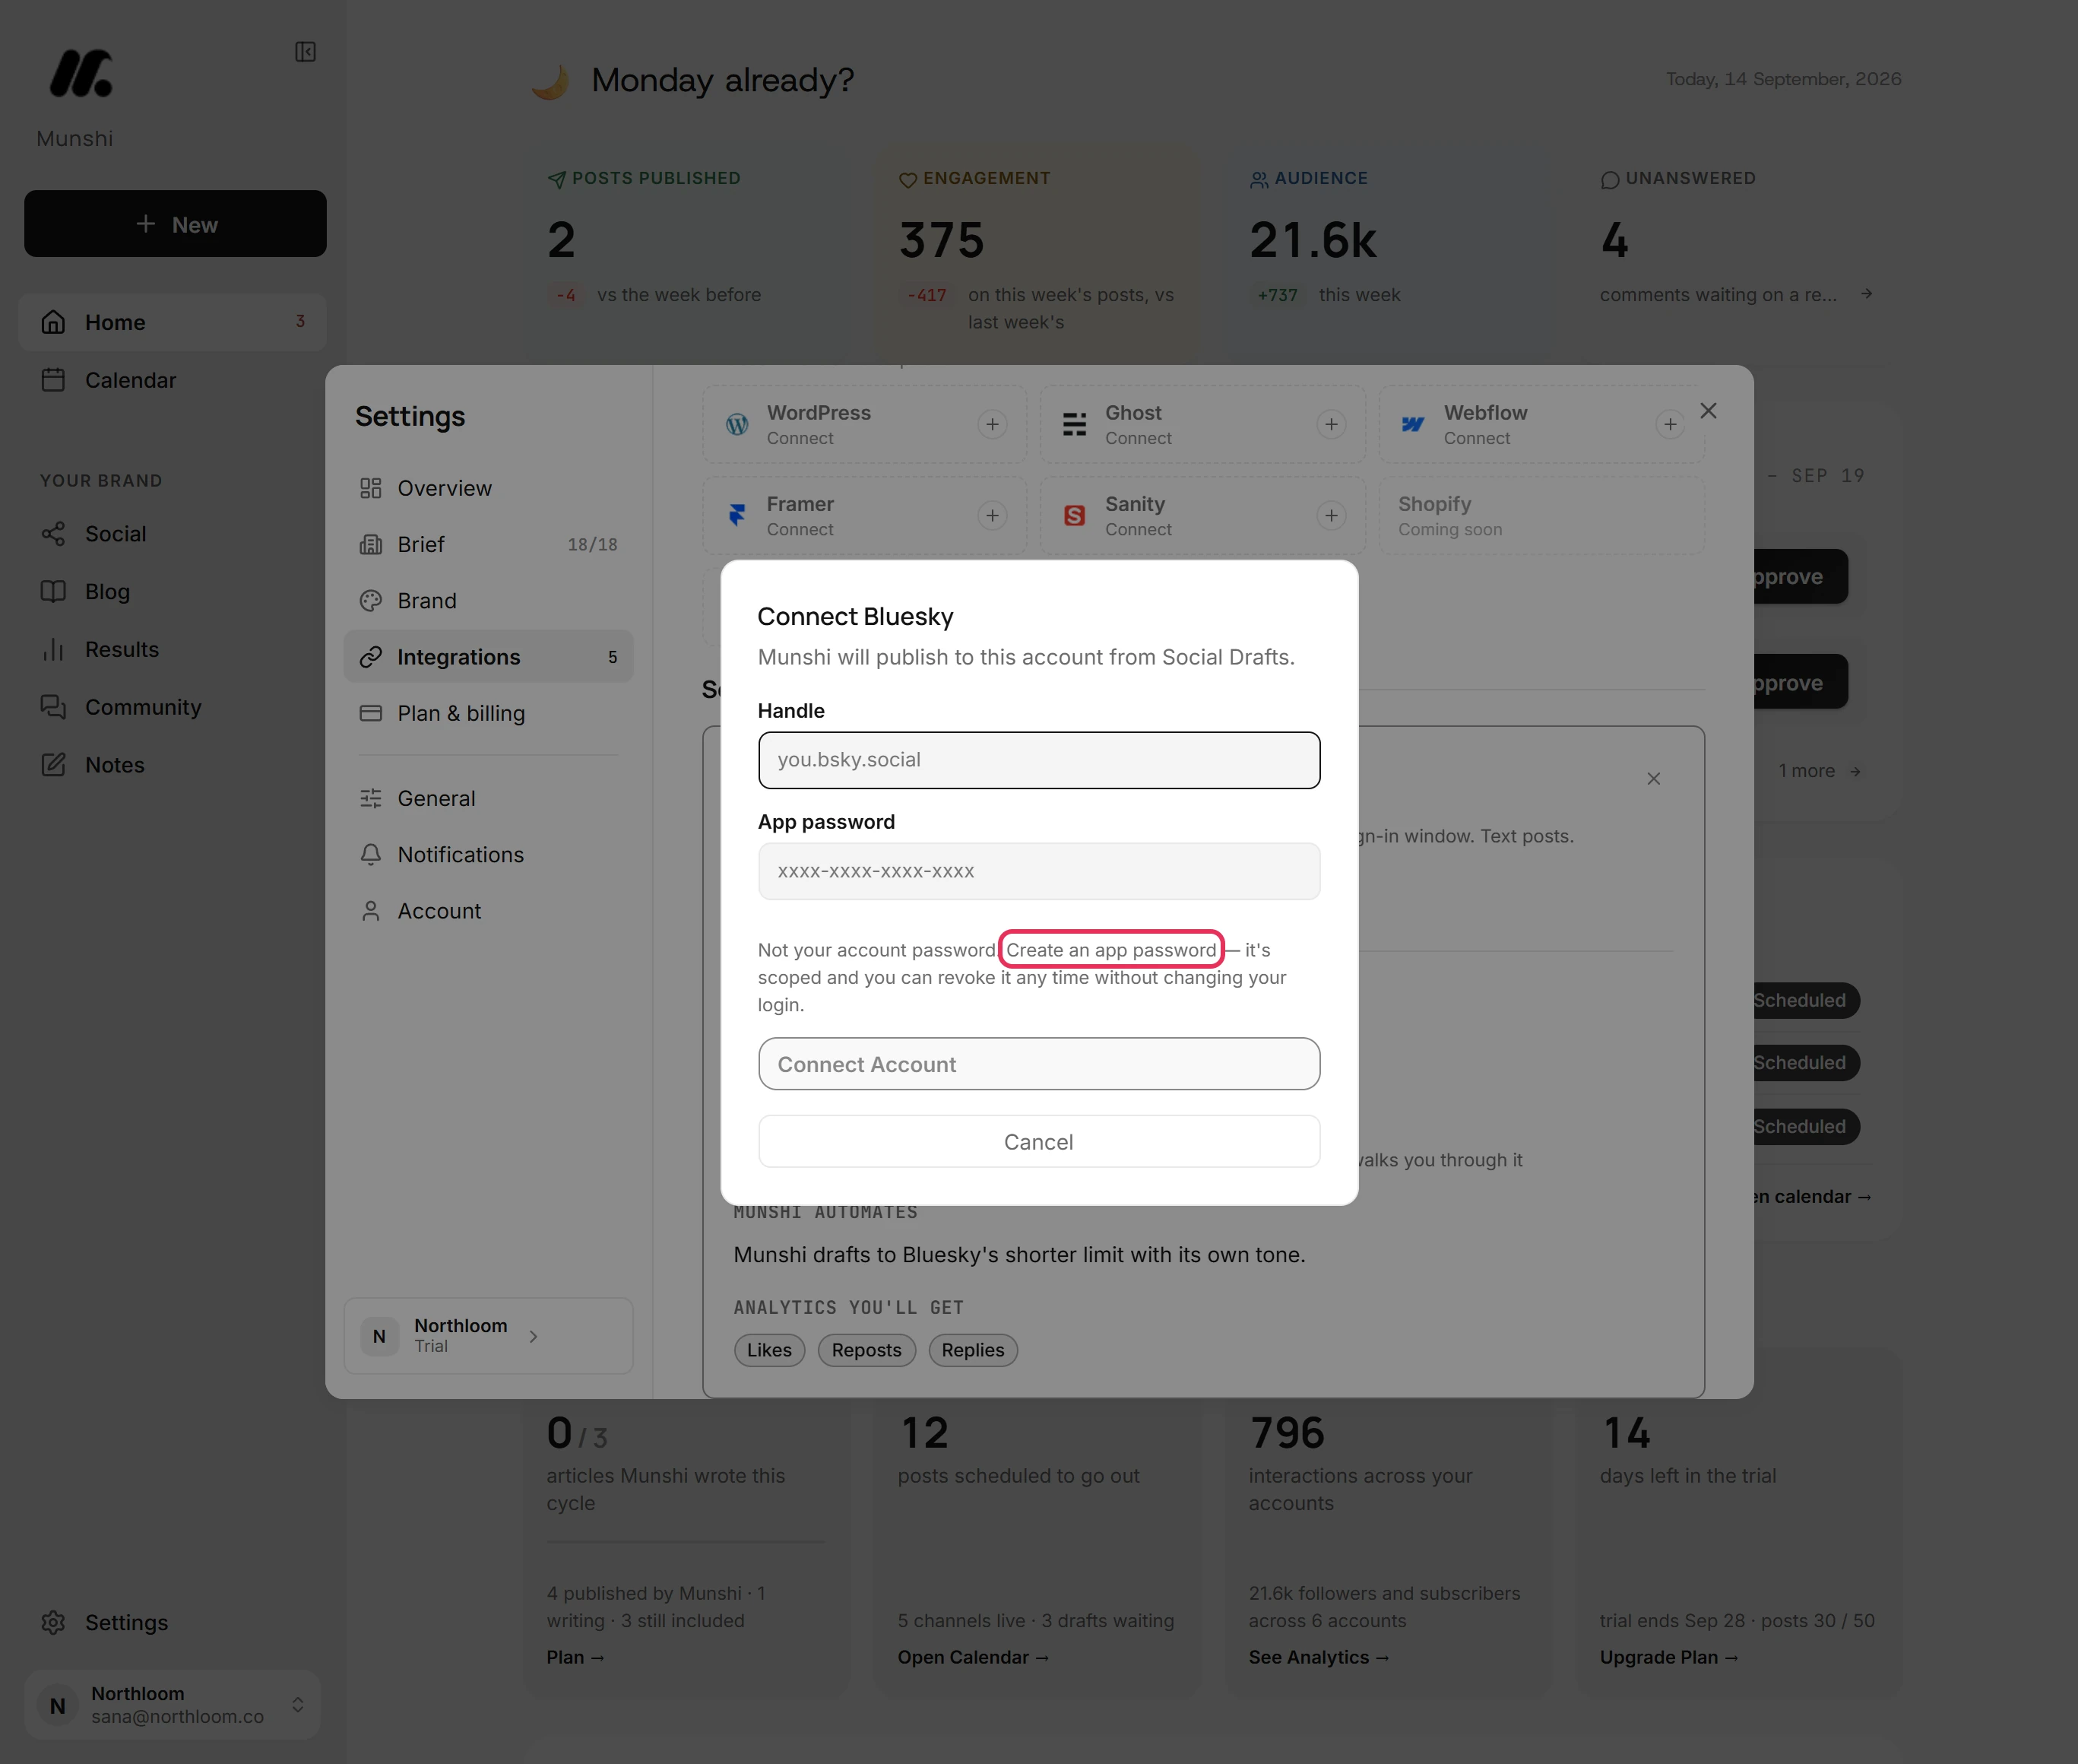Select the Notifications settings tab
Screen dimensions: 2078x1764
(488, 854)
